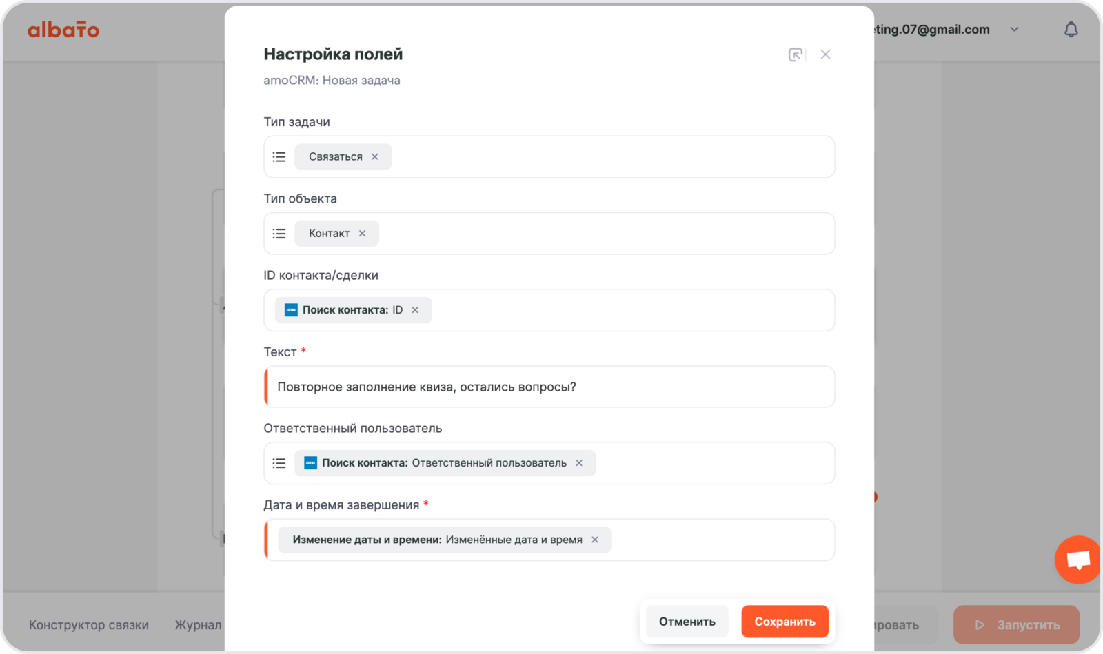Screen dimensions: 1103x654
Task: Remove the Контакт tag
Action: [363, 234]
